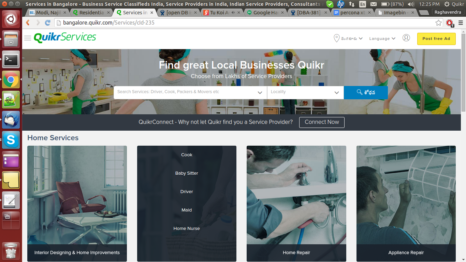Open the Baby Sitter service link

click(187, 173)
